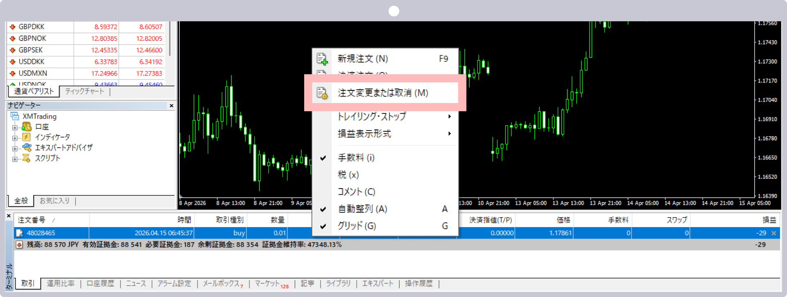The width and height of the screenshot is (787, 297).
Task: Open the 操作履歴 terminal tab
Action: 419,283
